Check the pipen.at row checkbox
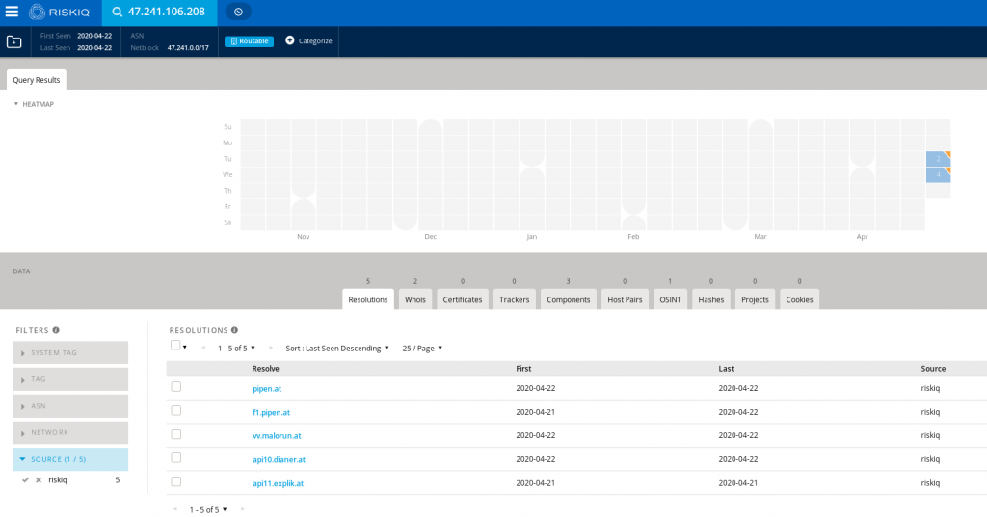 pyautogui.click(x=176, y=387)
